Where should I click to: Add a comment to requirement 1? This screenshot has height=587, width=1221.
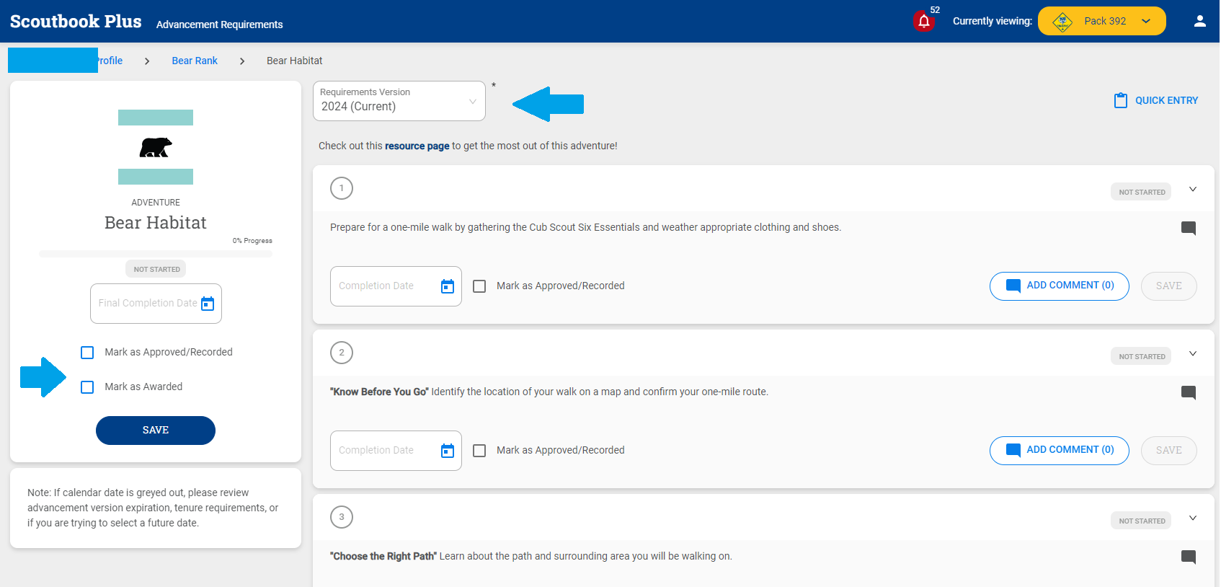tap(1060, 286)
